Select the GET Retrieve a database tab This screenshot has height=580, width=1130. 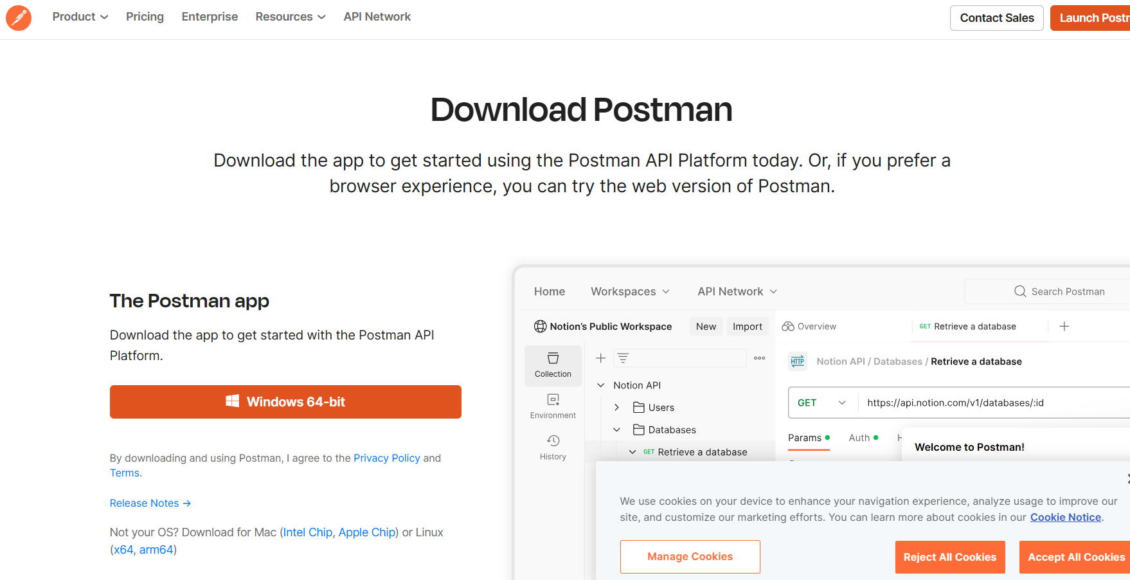(x=968, y=327)
